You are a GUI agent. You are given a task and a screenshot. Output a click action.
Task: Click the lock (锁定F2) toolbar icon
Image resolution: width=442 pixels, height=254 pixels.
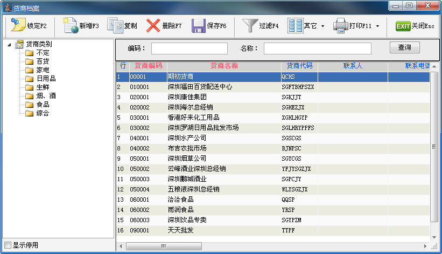click(x=18, y=25)
